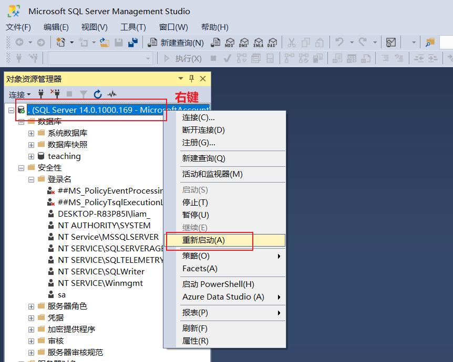Click Connect Object Explorer plug icon
This screenshot has width=453, height=362.
(41, 94)
